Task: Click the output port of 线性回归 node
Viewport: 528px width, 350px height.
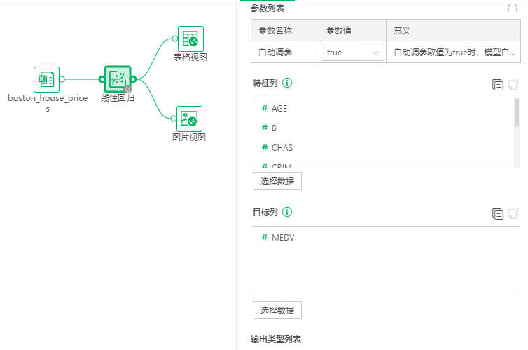Action: [x=133, y=79]
